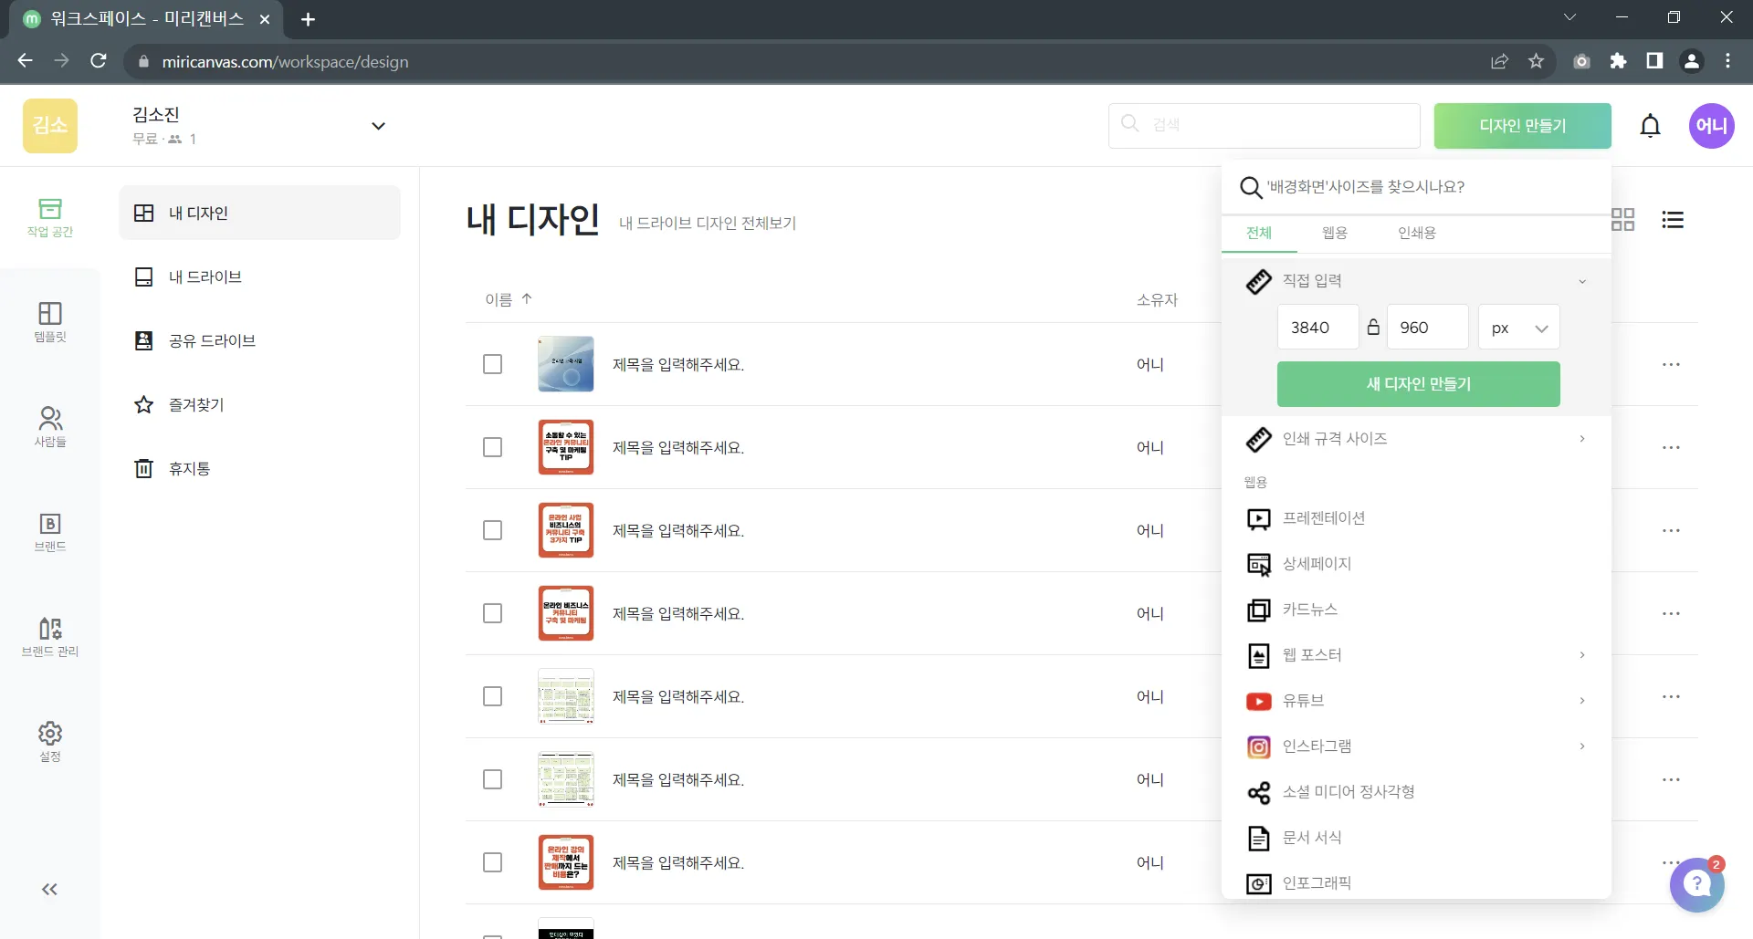
Task: Open 휴지통 trash
Action: [260, 469]
